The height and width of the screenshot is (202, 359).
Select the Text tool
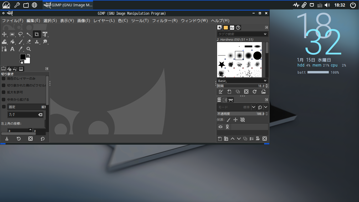click(x=12, y=49)
